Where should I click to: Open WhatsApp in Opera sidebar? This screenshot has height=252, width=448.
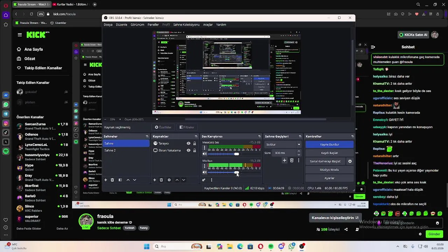point(6,104)
